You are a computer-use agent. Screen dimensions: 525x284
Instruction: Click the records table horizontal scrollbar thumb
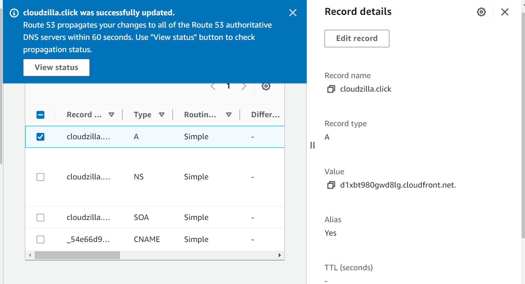point(77,255)
